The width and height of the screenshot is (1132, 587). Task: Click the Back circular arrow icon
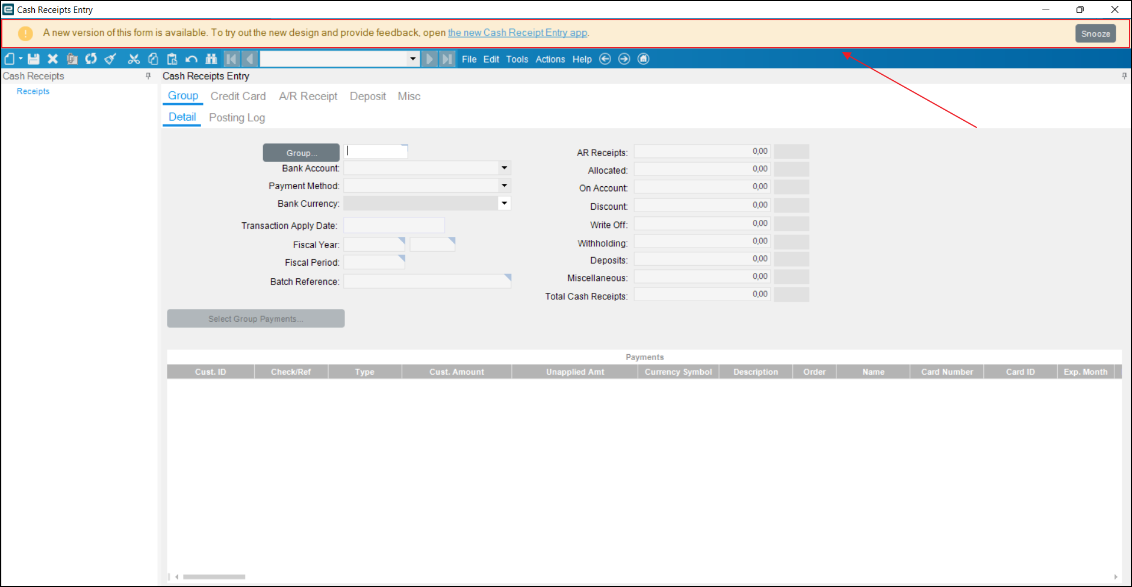point(605,59)
